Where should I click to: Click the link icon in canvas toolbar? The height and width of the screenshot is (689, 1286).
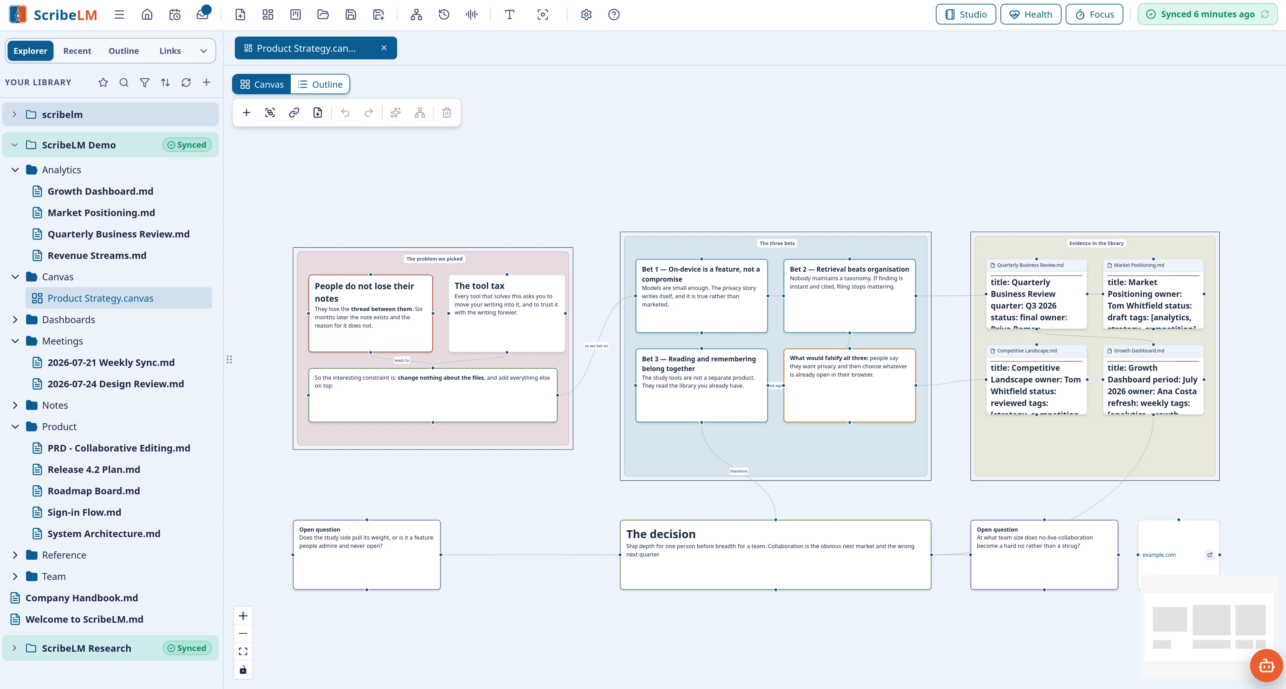point(294,113)
